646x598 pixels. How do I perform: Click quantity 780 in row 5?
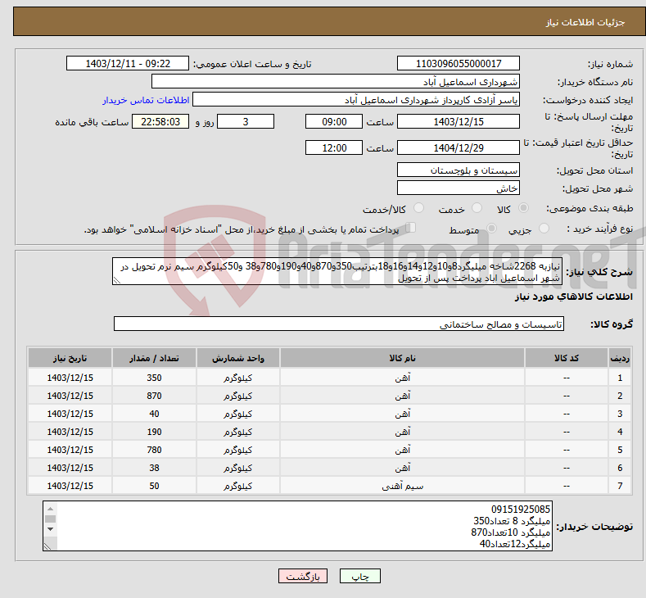point(154,450)
